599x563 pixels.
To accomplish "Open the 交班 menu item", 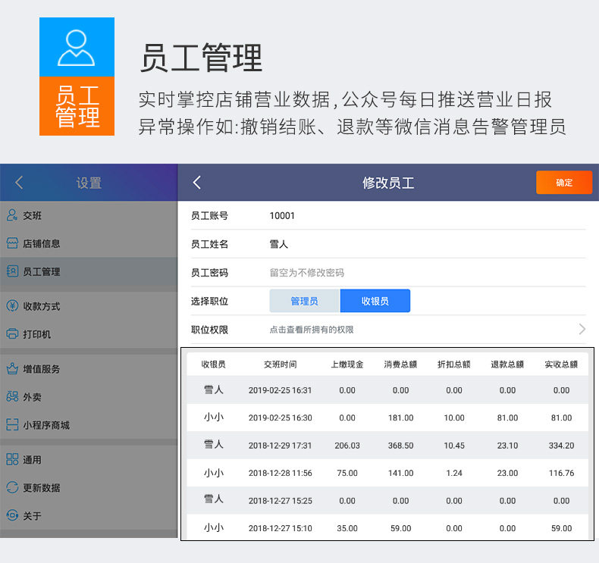I will (x=89, y=215).
